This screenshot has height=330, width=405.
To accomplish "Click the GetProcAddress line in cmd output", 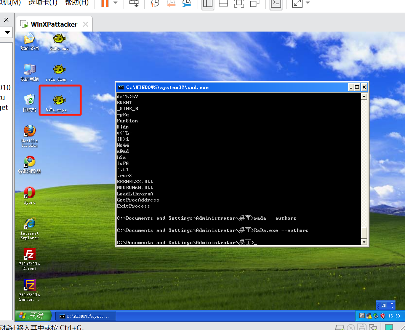I will [138, 200].
